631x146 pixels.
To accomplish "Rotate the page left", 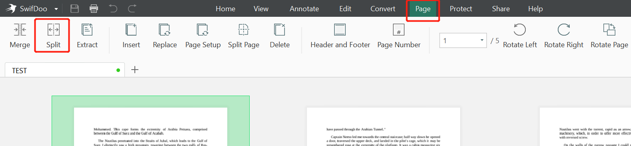I will point(520,35).
